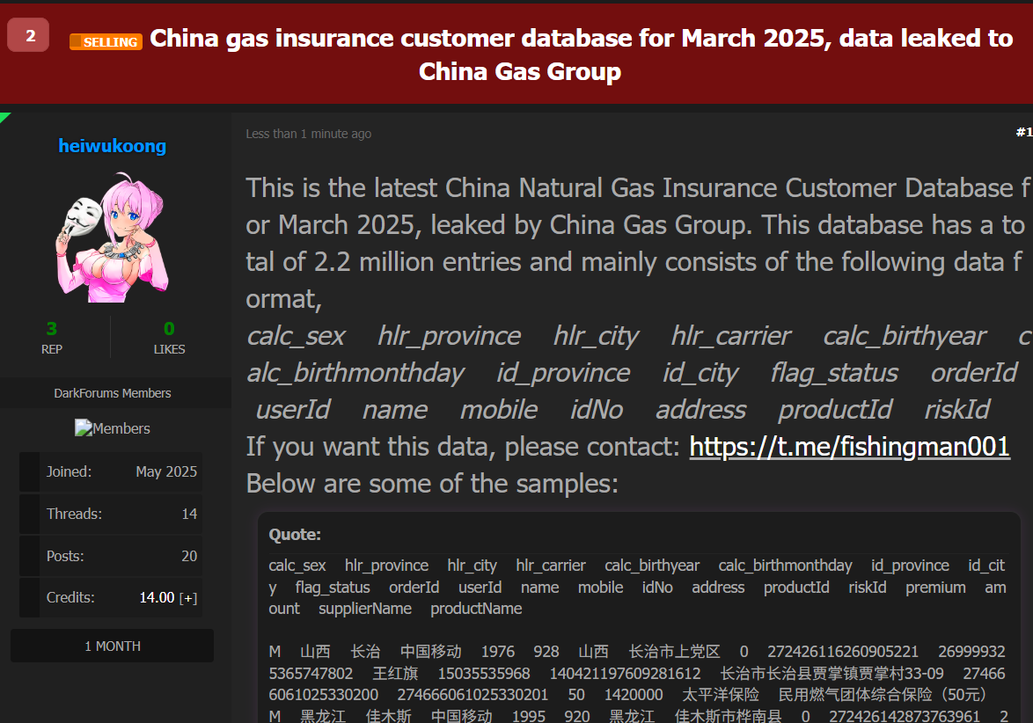Image resolution: width=1033 pixels, height=723 pixels.
Task: Click the post timestamp 'Less than 1 minute ago'
Action: pyautogui.click(x=308, y=134)
